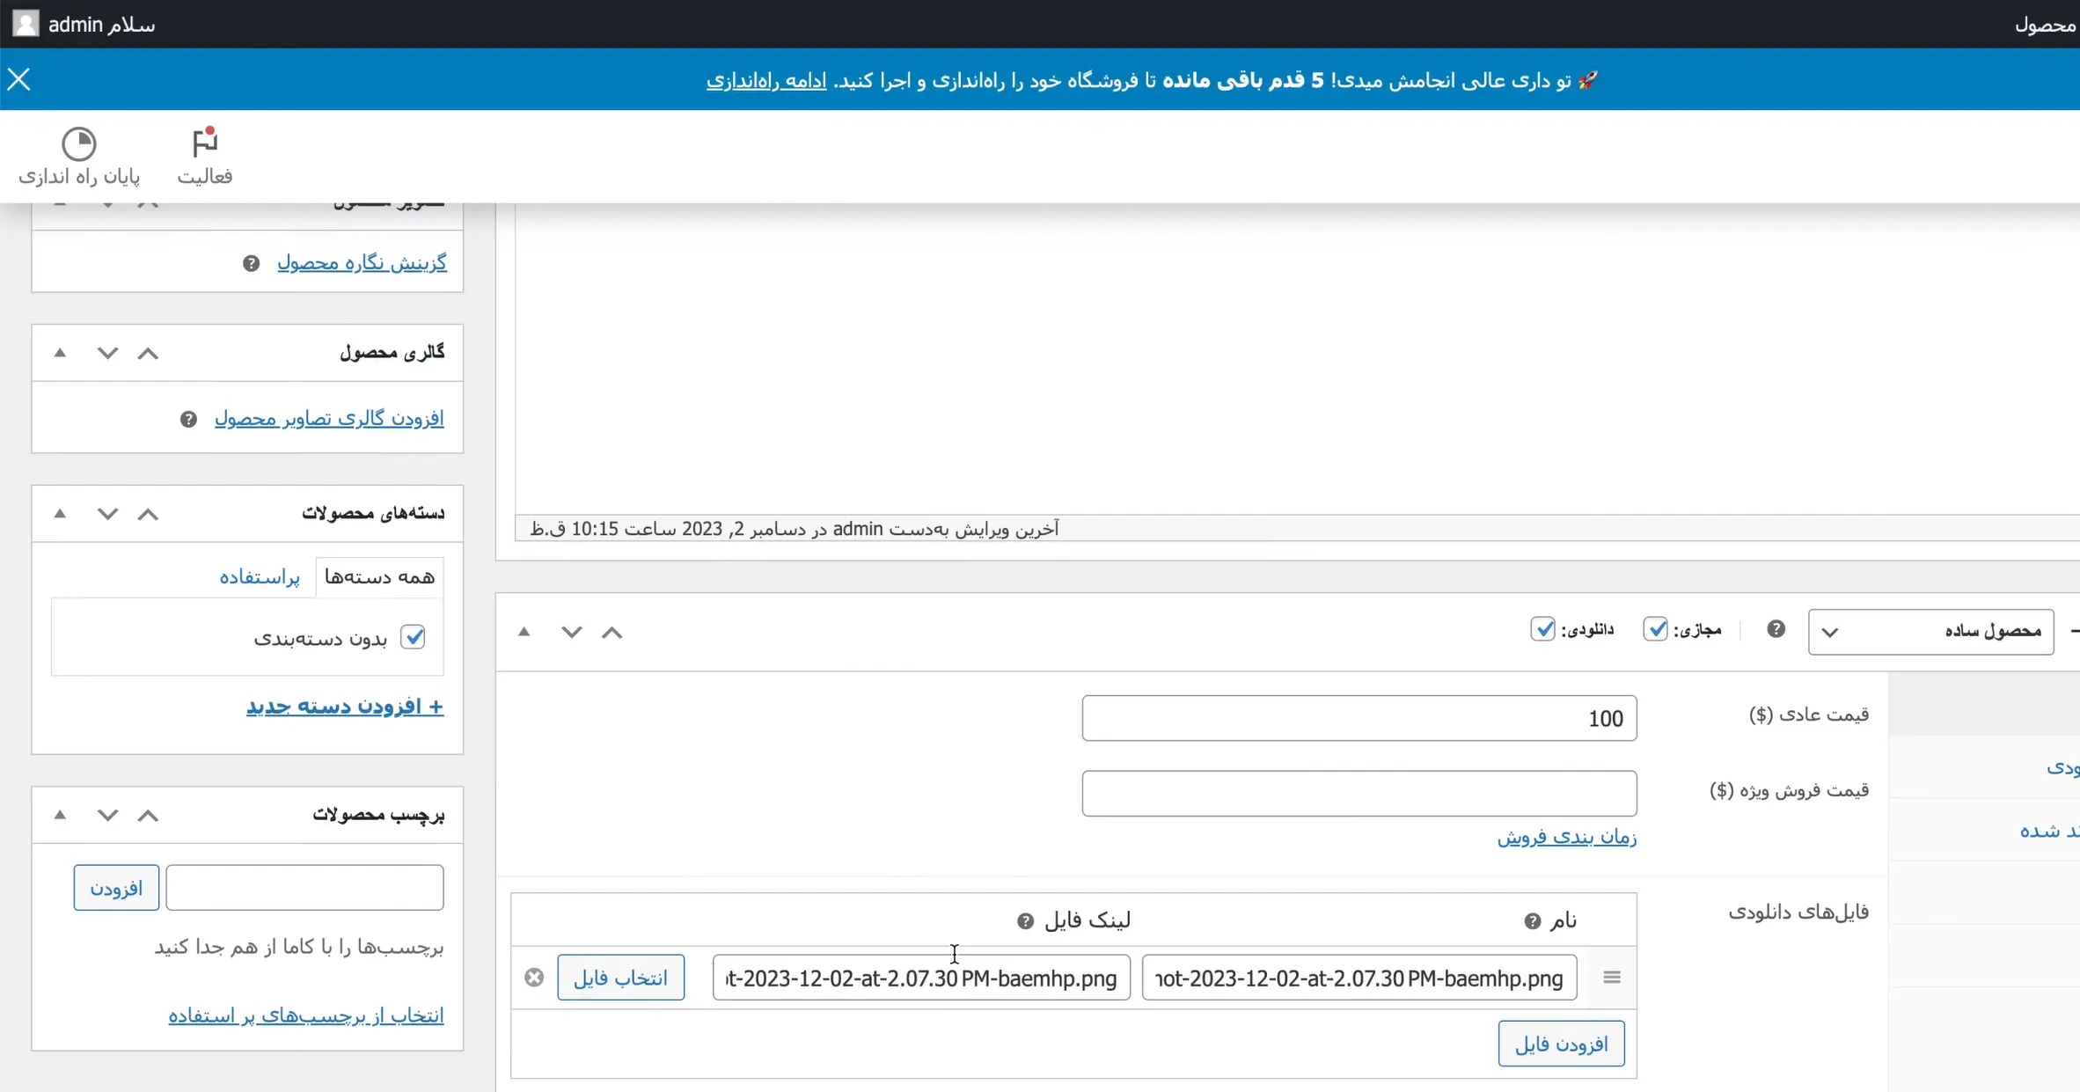Uncheck the دانلودی checkbox

click(1543, 629)
